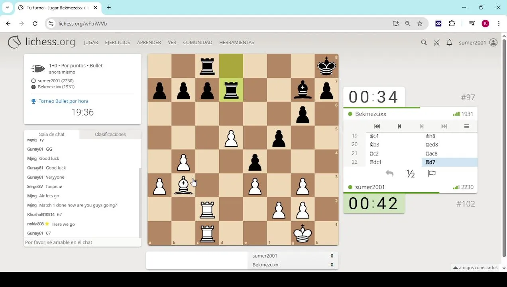
Task: Open the tab search dropdown arrow
Action: 7,8
